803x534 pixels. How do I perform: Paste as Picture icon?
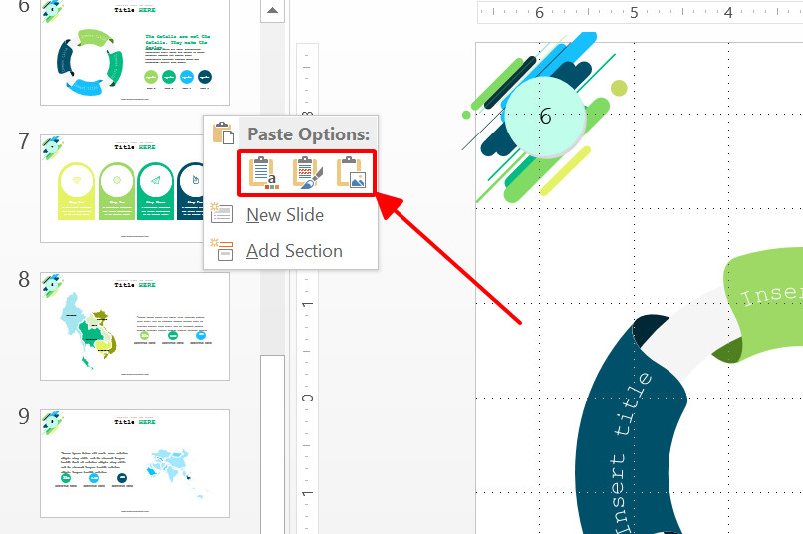(x=351, y=173)
